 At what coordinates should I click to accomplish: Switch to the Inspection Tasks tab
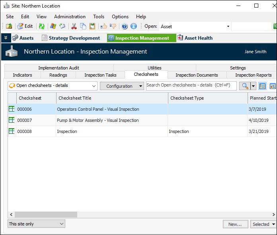100,75
